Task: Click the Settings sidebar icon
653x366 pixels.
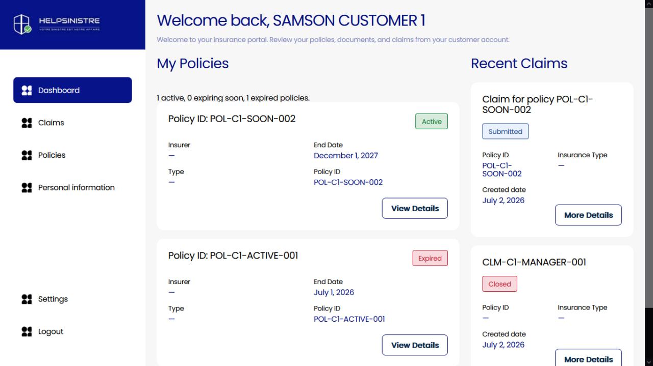Action: coord(27,299)
